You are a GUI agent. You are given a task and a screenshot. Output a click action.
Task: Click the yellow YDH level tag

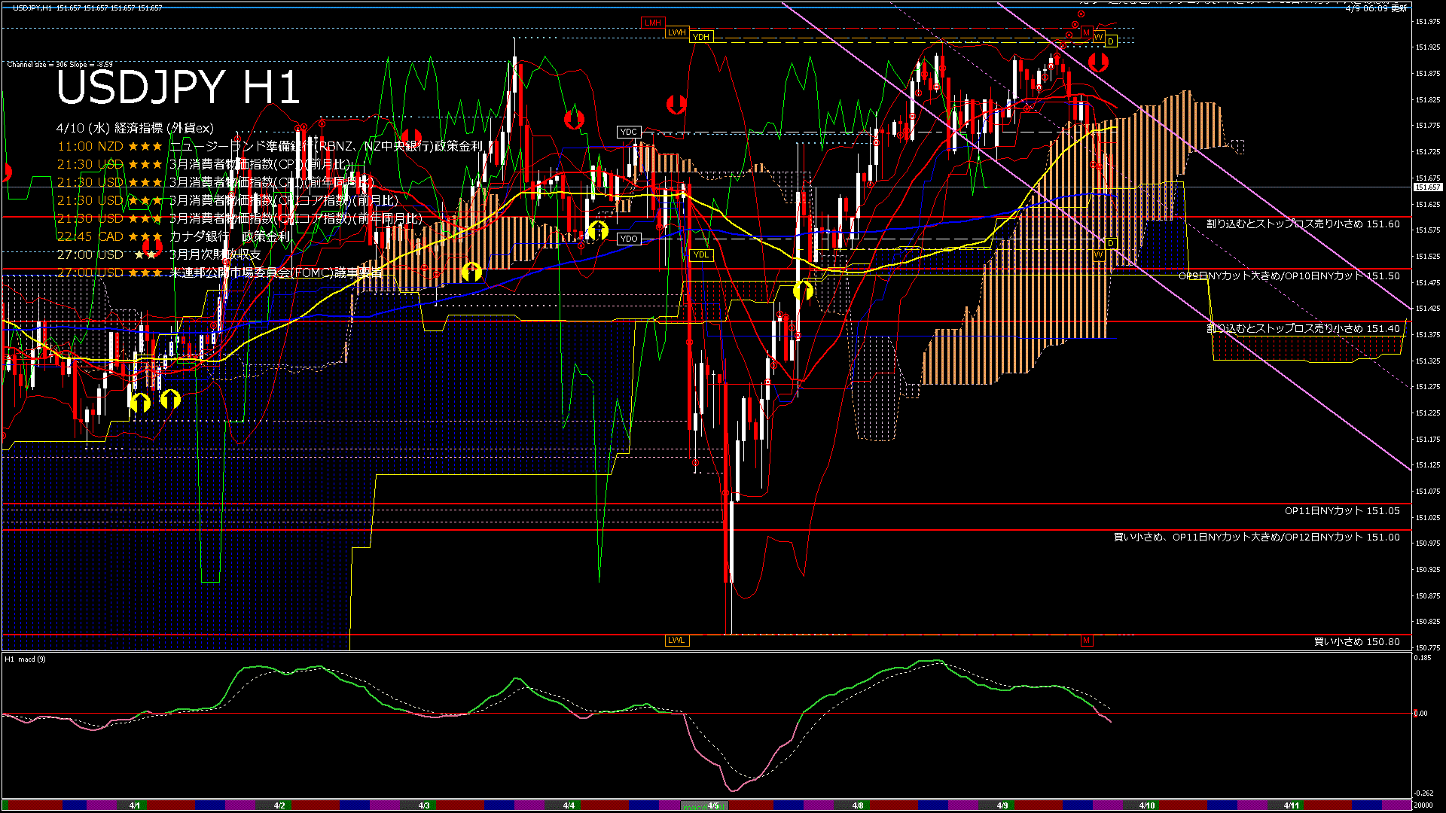pos(701,37)
